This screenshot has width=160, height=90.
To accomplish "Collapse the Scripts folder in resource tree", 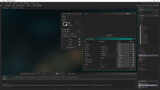I will point(139,25).
